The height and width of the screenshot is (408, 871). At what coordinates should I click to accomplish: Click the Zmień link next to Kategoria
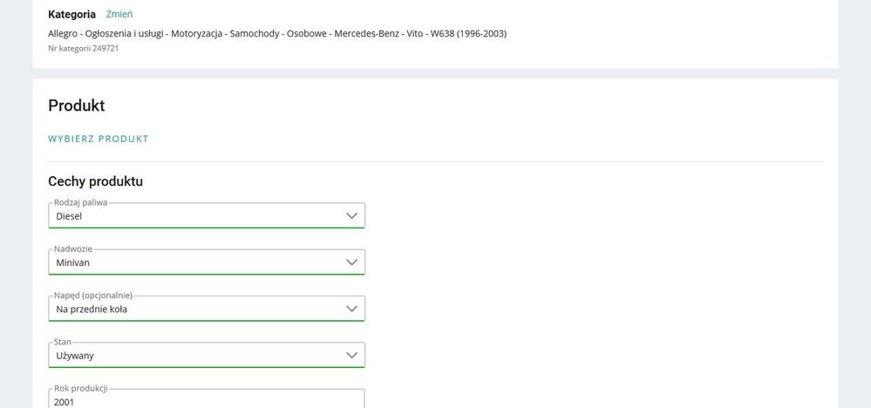click(x=119, y=15)
